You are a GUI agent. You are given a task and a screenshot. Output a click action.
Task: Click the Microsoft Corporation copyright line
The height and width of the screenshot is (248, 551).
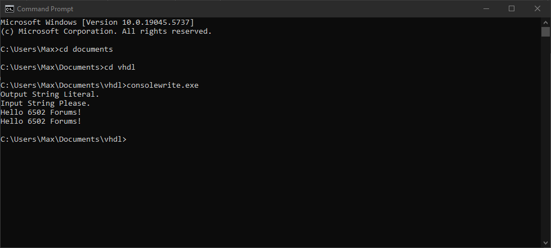point(106,31)
